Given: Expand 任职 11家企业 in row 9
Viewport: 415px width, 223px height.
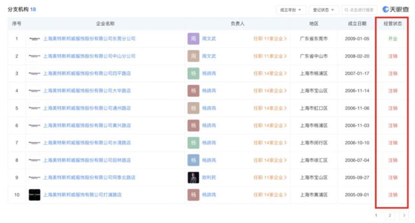Looking at the screenshot, I should 270,178.
